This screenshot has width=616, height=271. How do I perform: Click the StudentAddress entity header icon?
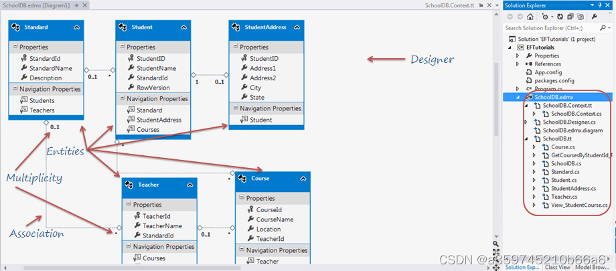point(236,27)
